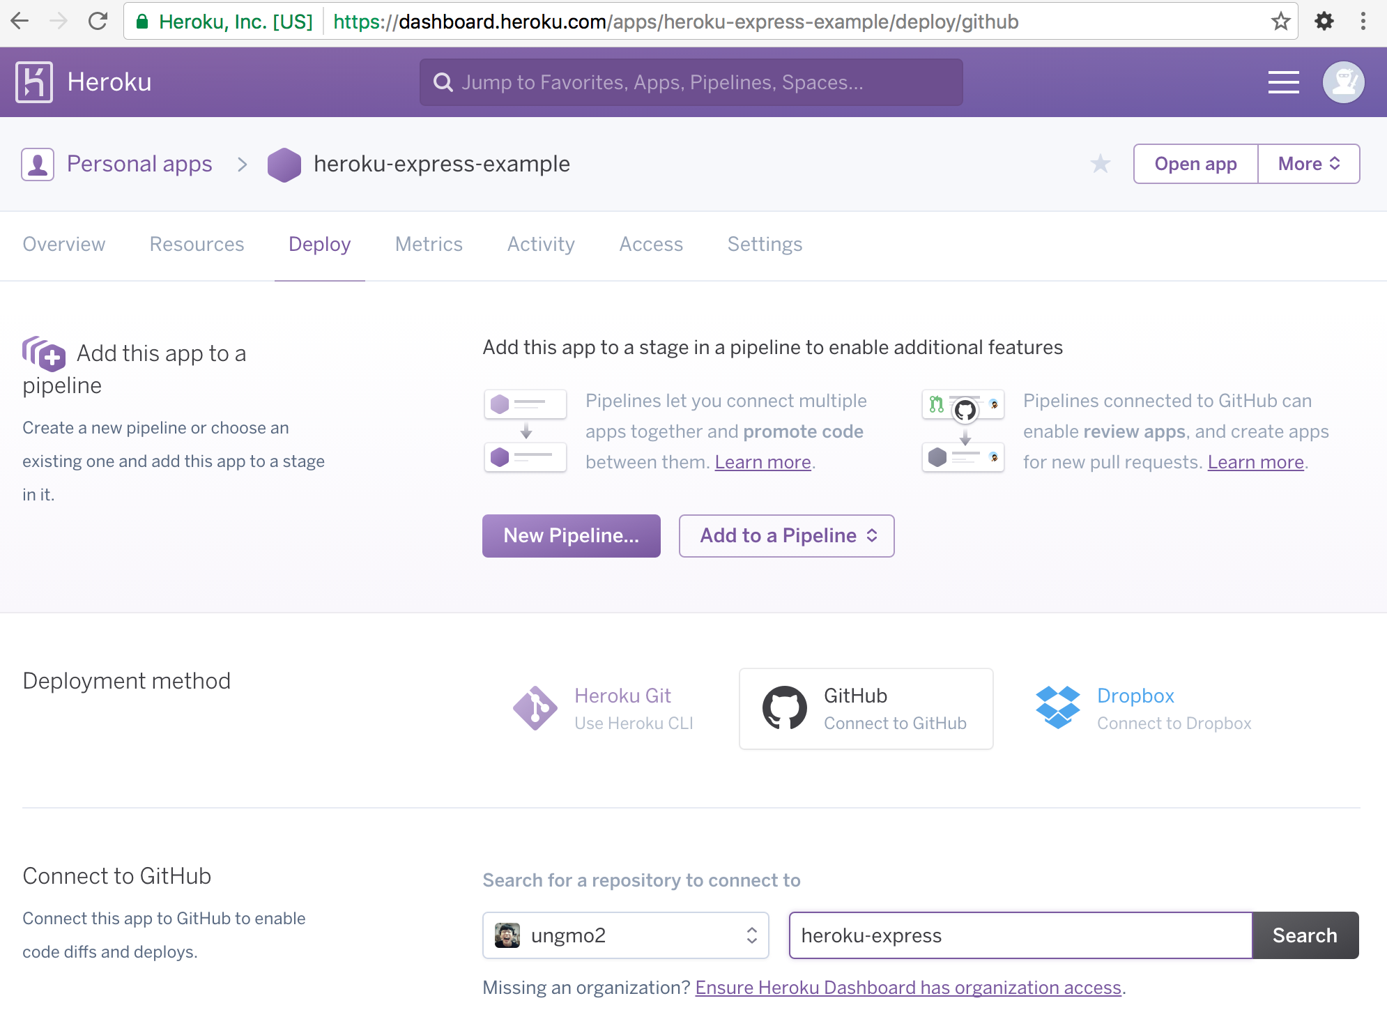Click the ungmo2 avatar in the repository selector
Screen dimensions: 1387x1019
pos(507,935)
